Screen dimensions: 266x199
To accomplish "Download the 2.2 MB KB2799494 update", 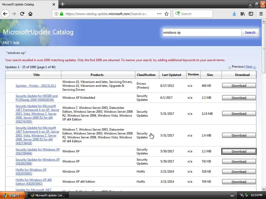I will (239, 151).
